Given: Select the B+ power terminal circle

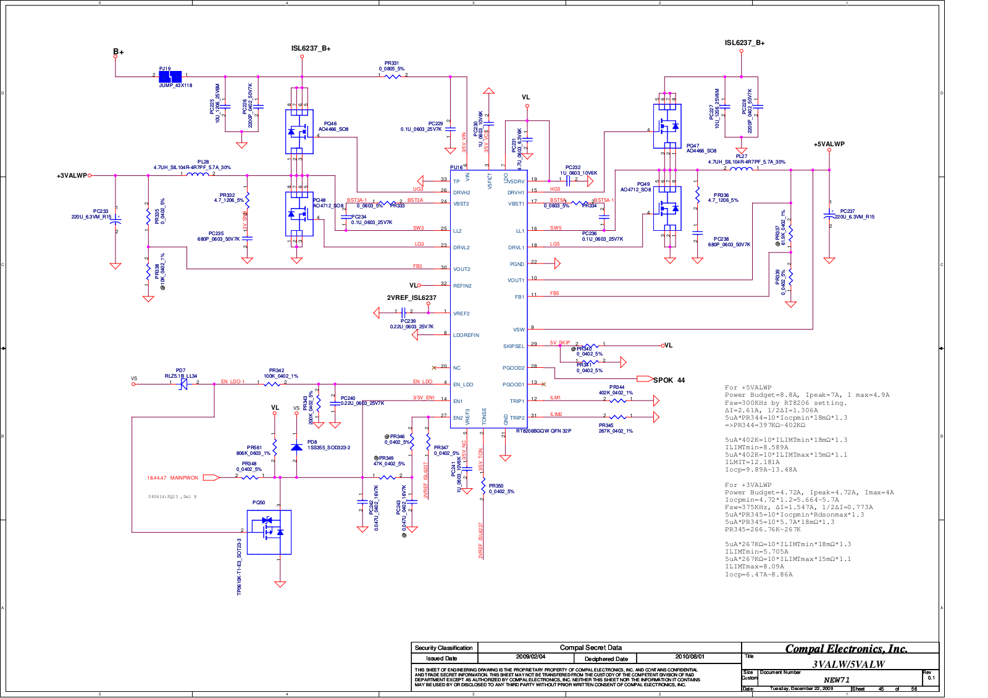Looking at the screenshot, I should (115, 56).
